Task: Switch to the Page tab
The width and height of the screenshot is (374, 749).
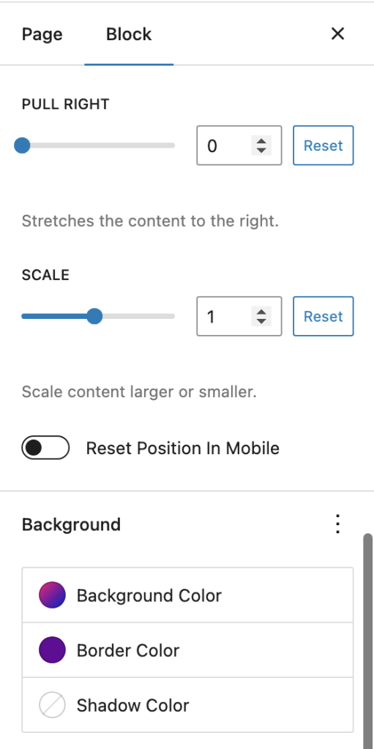Action: coord(42,34)
